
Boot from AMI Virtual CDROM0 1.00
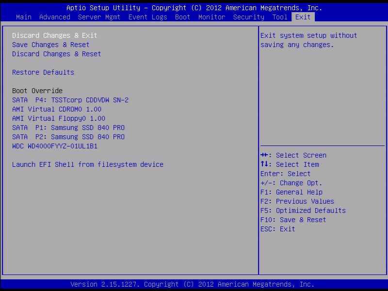pyautogui.click(x=57, y=109)
